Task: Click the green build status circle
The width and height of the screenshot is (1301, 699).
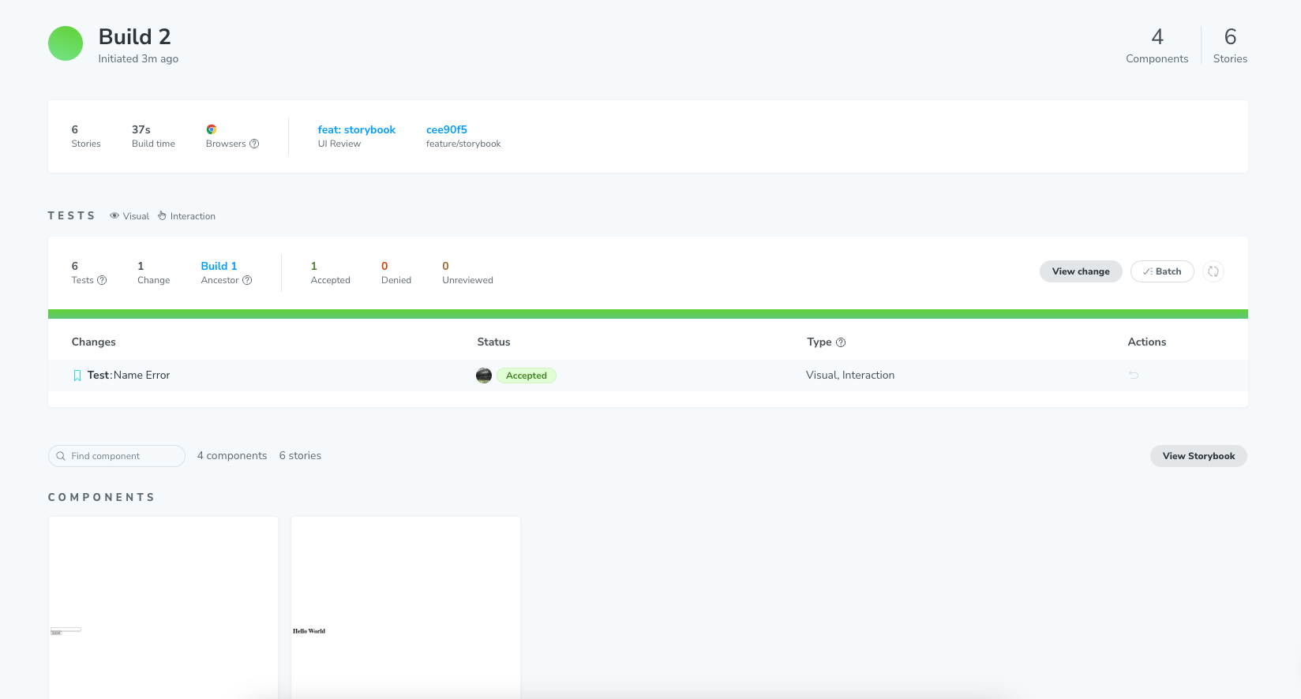Action: (66, 43)
